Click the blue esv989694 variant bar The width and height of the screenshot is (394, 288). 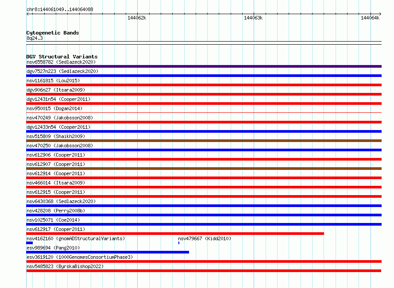108,252
